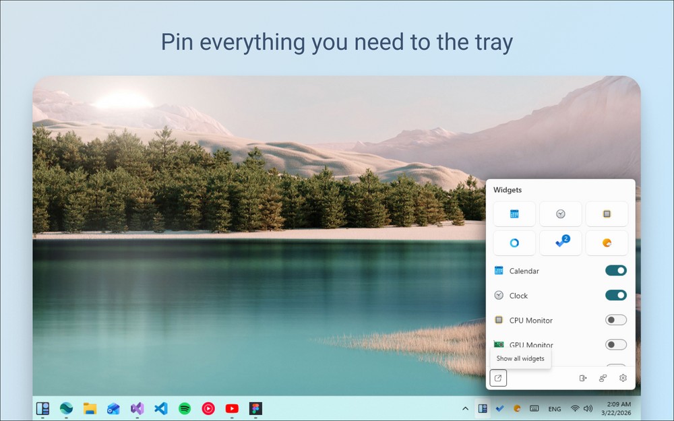Launch Spotify from the taskbar
The image size is (674, 421).
point(185,408)
